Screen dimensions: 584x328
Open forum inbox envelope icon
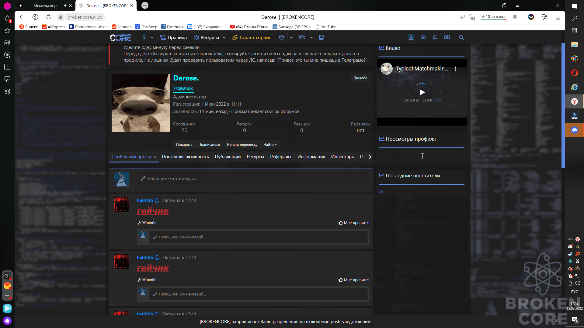(423, 37)
